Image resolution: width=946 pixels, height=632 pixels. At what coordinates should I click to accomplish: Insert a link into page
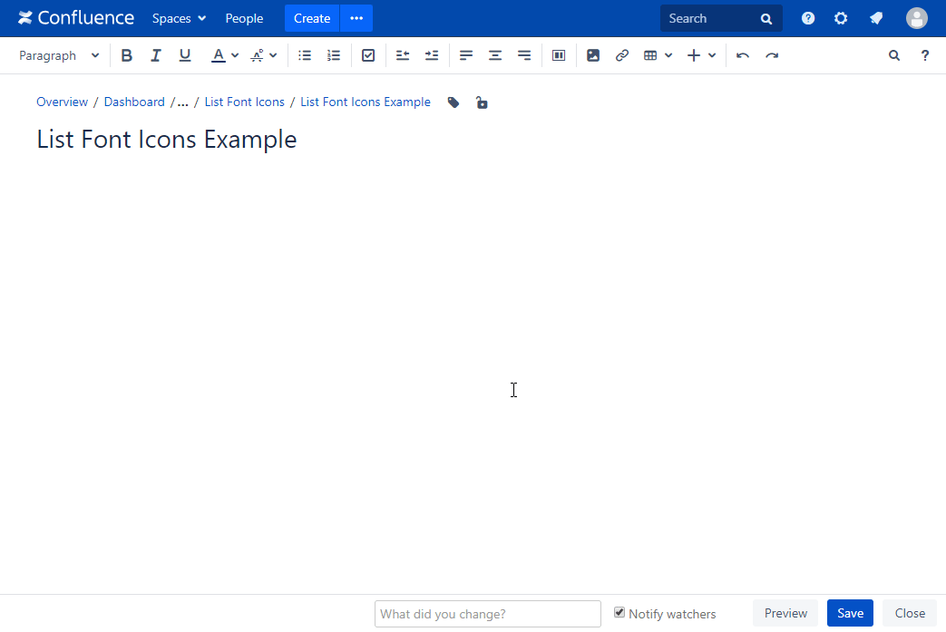pyautogui.click(x=622, y=55)
